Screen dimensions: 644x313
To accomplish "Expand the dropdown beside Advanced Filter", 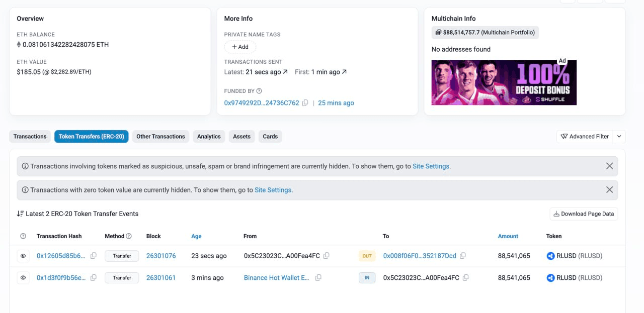I will [x=619, y=136].
